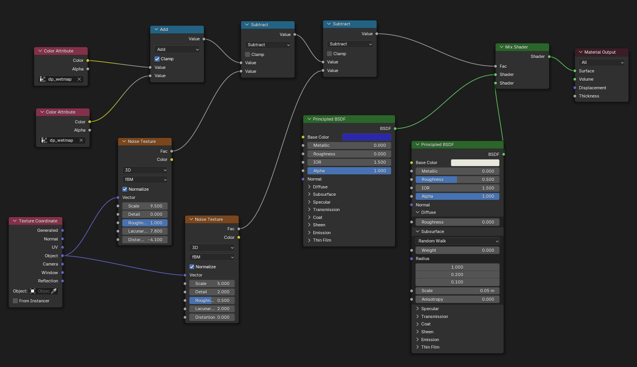Click Distortion -4.100 field
This screenshot has width=637, height=367.
point(145,240)
